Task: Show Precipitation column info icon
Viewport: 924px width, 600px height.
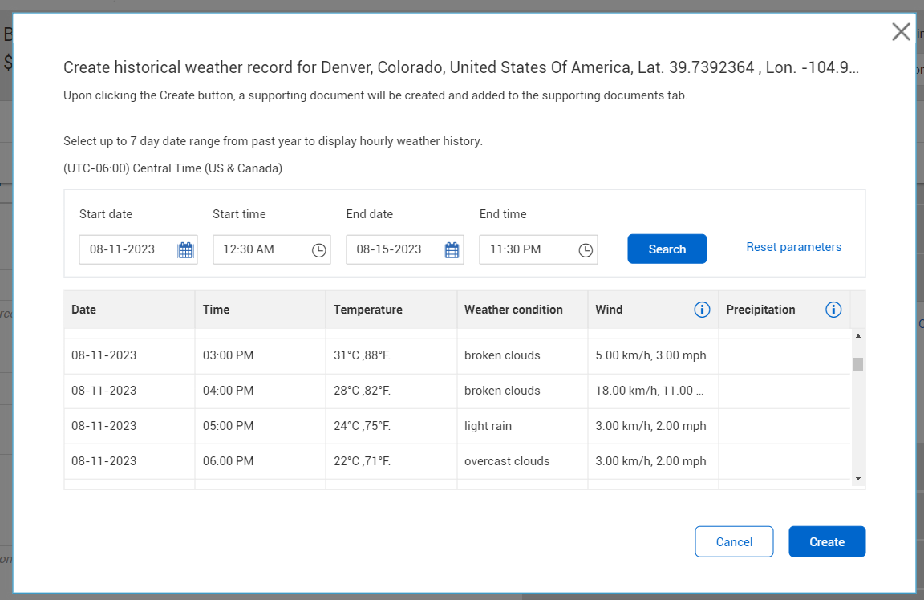Action: tap(833, 310)
